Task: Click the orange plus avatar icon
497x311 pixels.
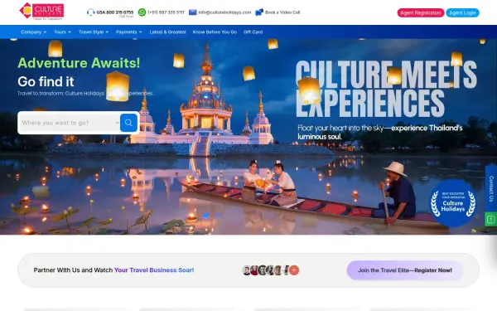Action: click(294, 270)
